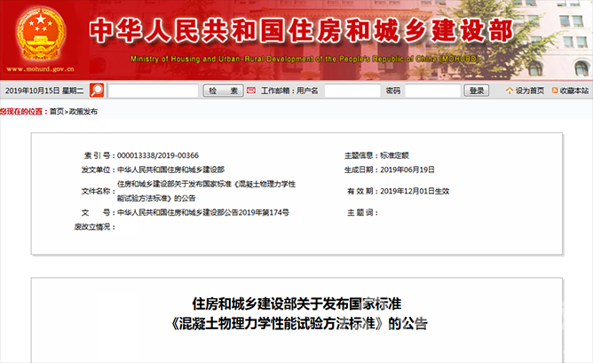Click the 主题词 label
Image resolution: width=593 pixels, height=363 pixels.
[362, 213]
